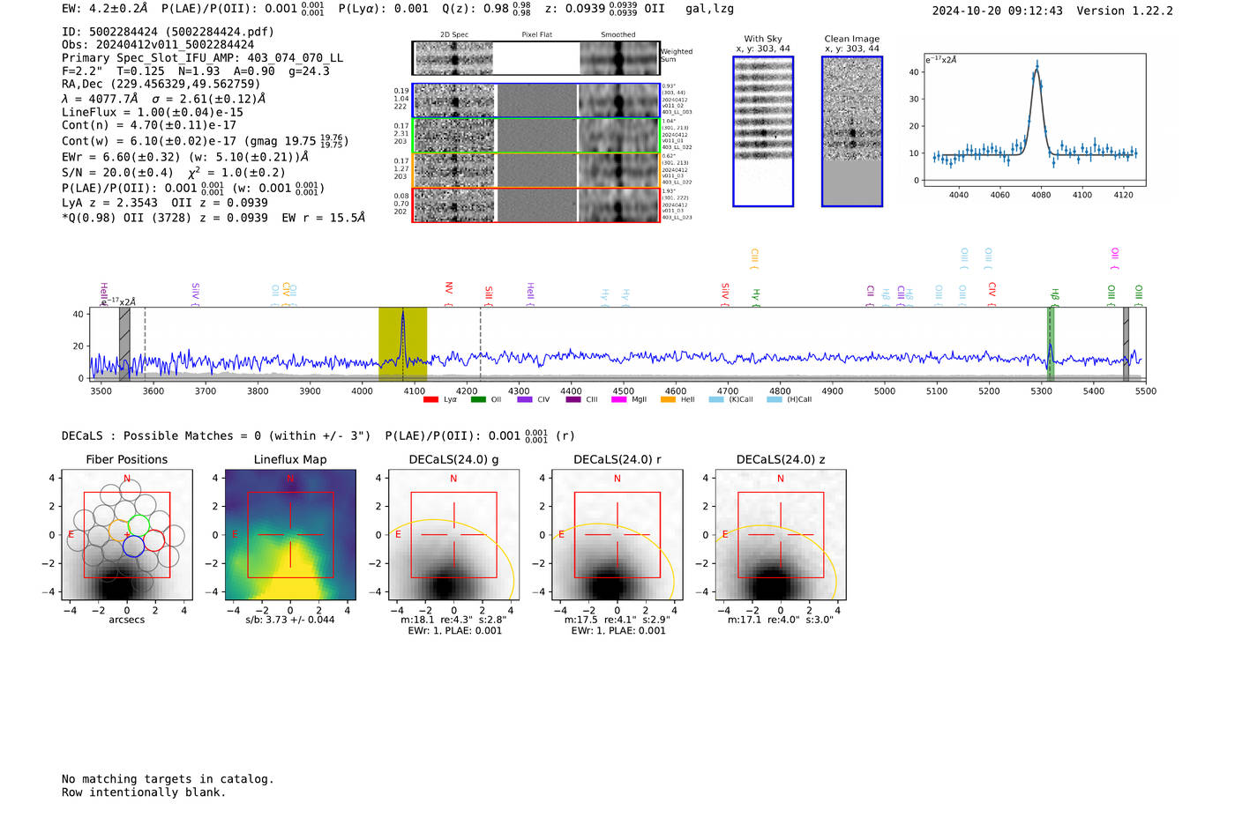Screen dimensions: 1235x840
Task: Select the green-bordered 2D fiber spectrum row
Action: click(x=536, y=135)
